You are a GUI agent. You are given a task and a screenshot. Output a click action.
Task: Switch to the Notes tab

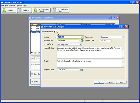click(56, 32)
